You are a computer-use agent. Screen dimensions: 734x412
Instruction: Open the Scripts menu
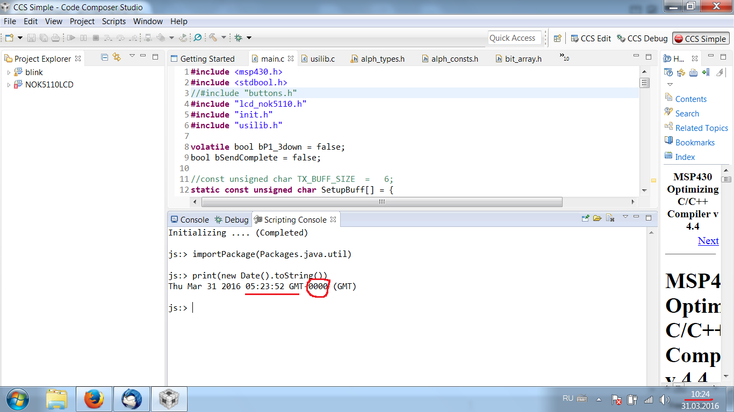click(113, 21)
